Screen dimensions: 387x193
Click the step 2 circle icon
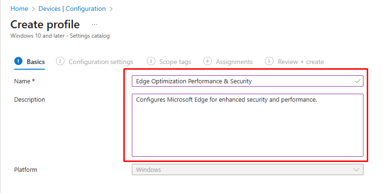point(60,61)
